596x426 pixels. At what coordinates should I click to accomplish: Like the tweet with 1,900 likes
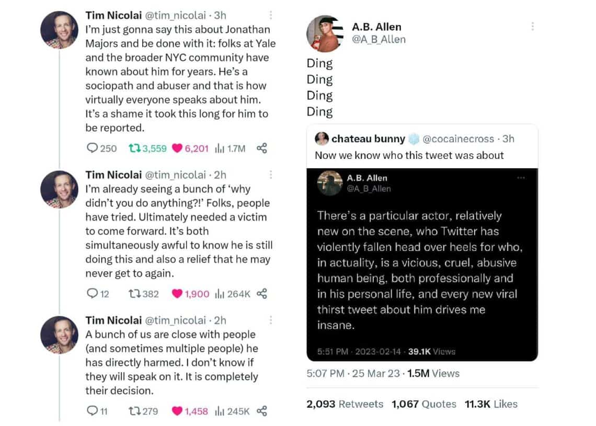177,294
